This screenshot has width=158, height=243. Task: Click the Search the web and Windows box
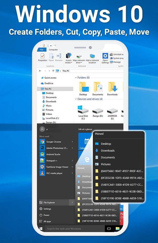point(75,229)
